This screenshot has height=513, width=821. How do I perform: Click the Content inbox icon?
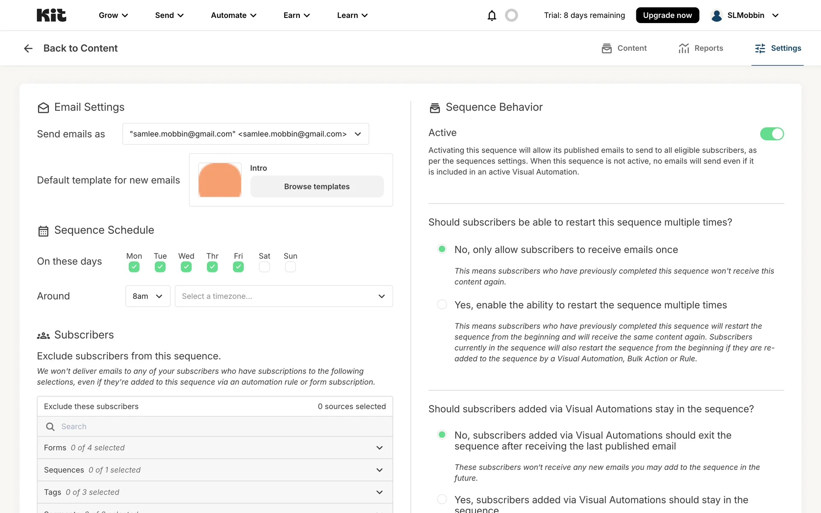[606, 48]
